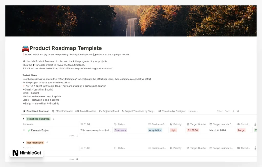This screenshot has width=262, height=167.
Task: Click the purple Discovery status tag
Action: [x=120, y=130]
